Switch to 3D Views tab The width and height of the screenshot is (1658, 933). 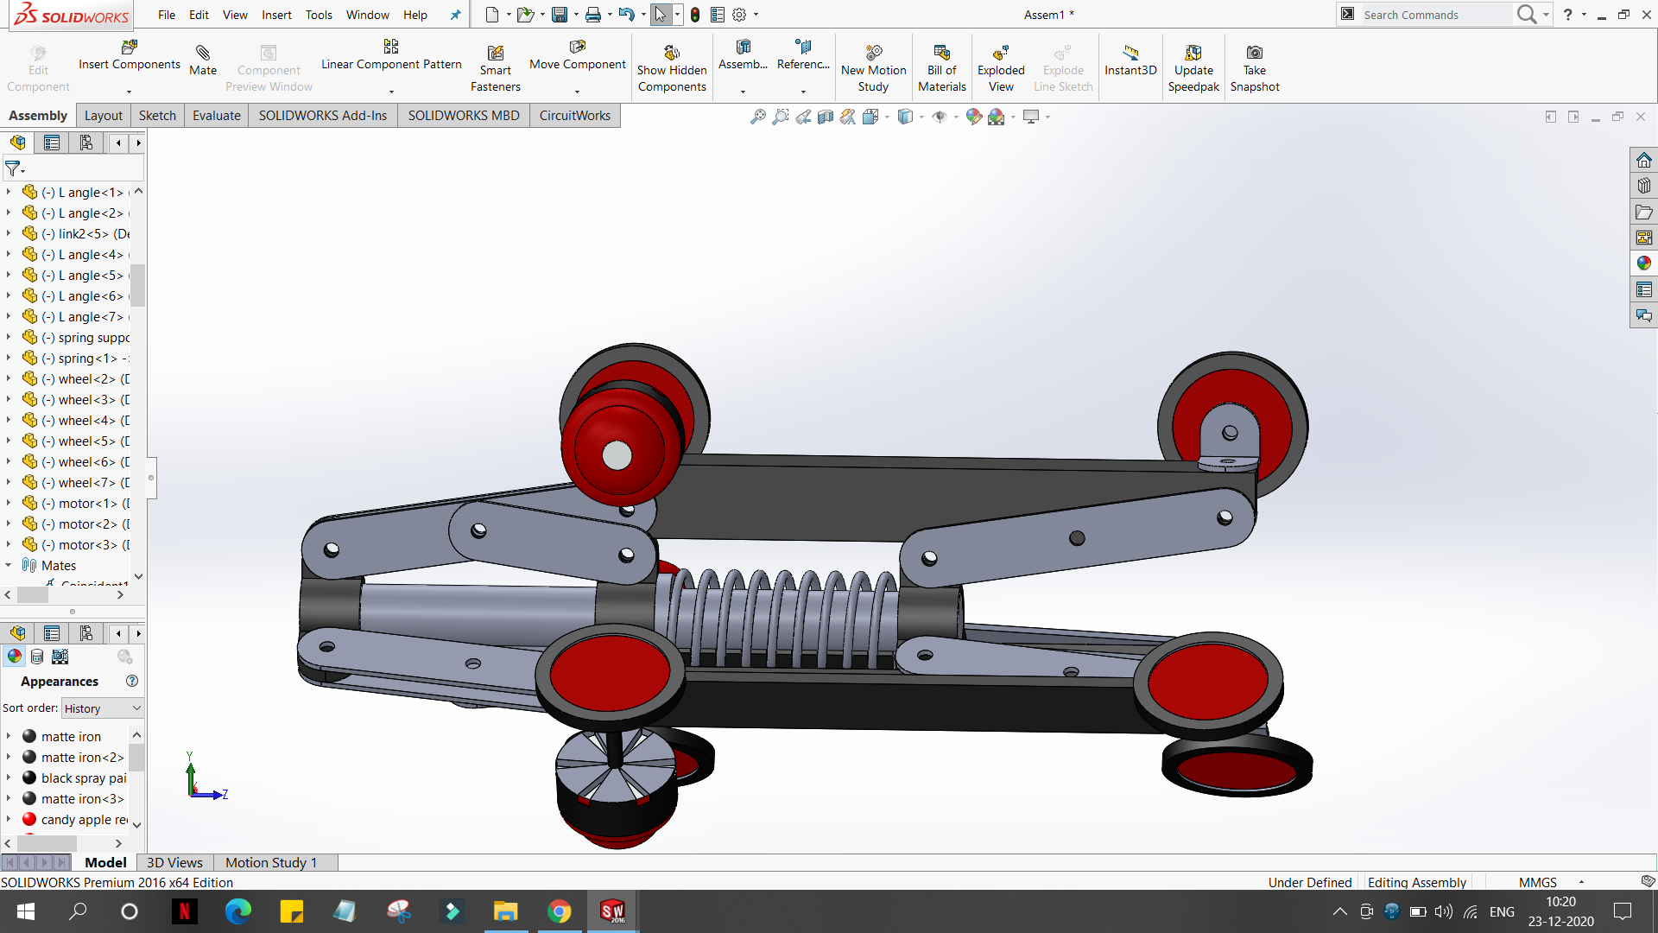coord(174,862)
